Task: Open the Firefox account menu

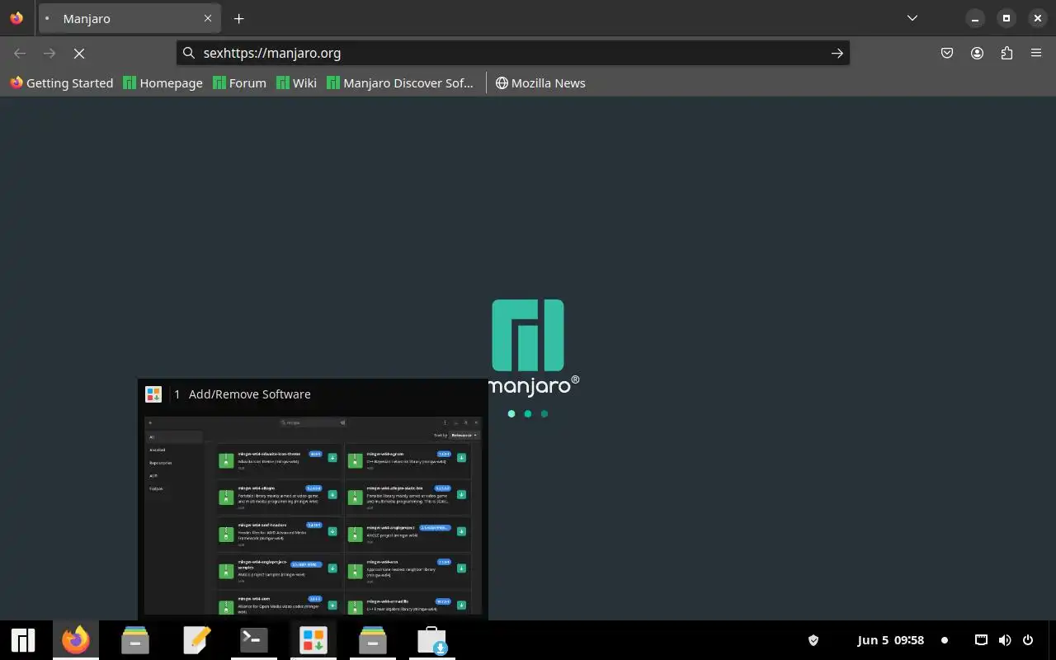Action: coord(977,53)
